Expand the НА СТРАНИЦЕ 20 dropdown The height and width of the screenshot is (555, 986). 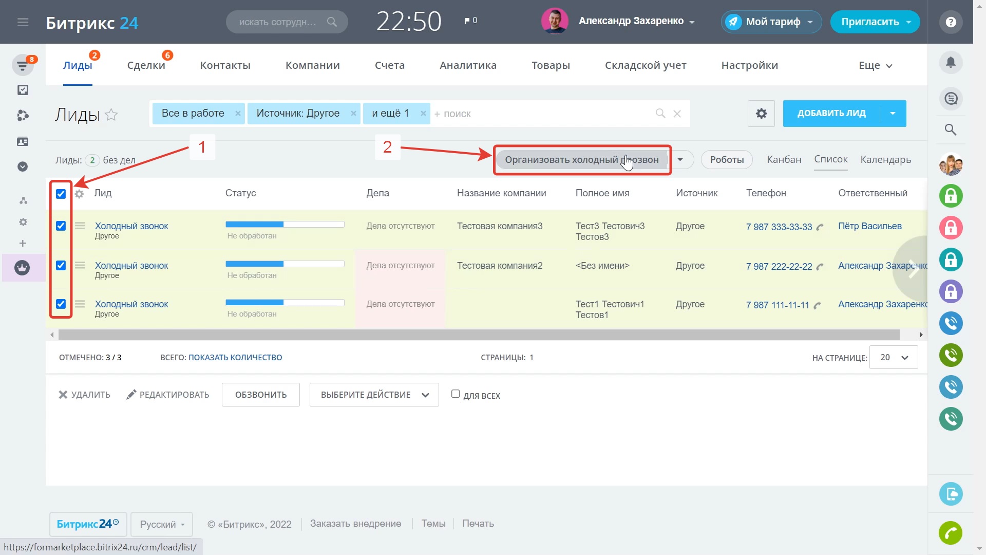[x=894, y=357]
